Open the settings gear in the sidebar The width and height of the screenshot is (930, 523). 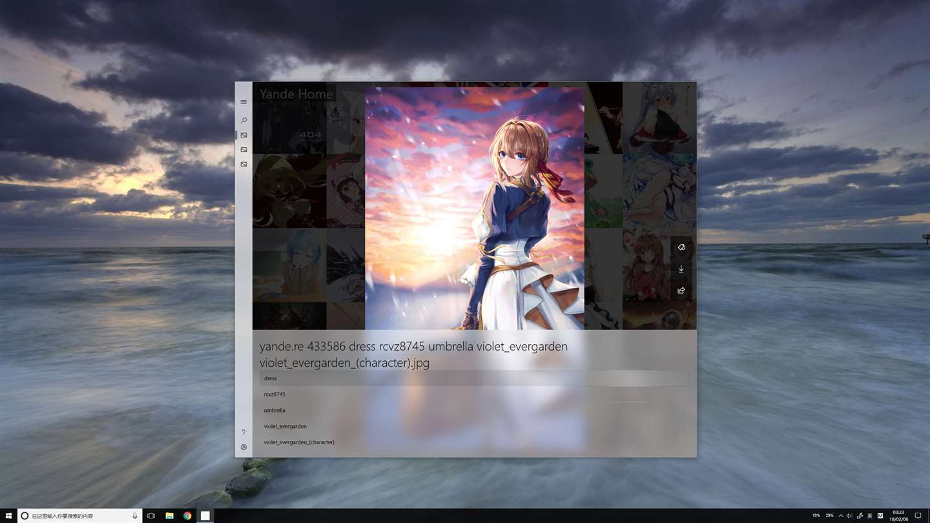(x=243, y=447)
